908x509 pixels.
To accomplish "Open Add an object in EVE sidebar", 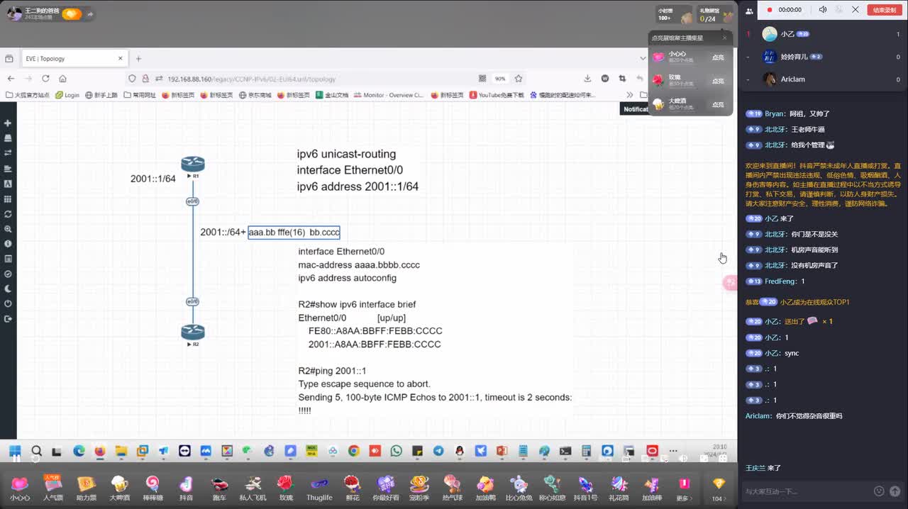I will pos(8,123).
